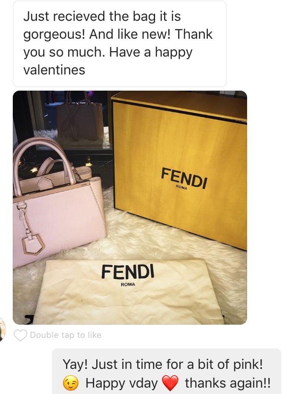Tap the 'thanks again!!' text in the reply

click(228, 383)
